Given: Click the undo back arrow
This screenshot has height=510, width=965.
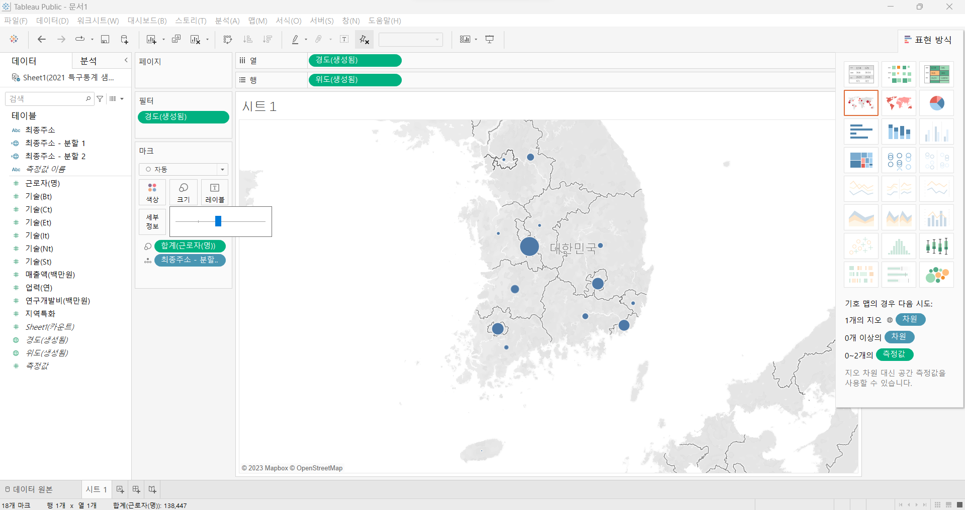Looking at the screenshot, I should tap(42, 39).
